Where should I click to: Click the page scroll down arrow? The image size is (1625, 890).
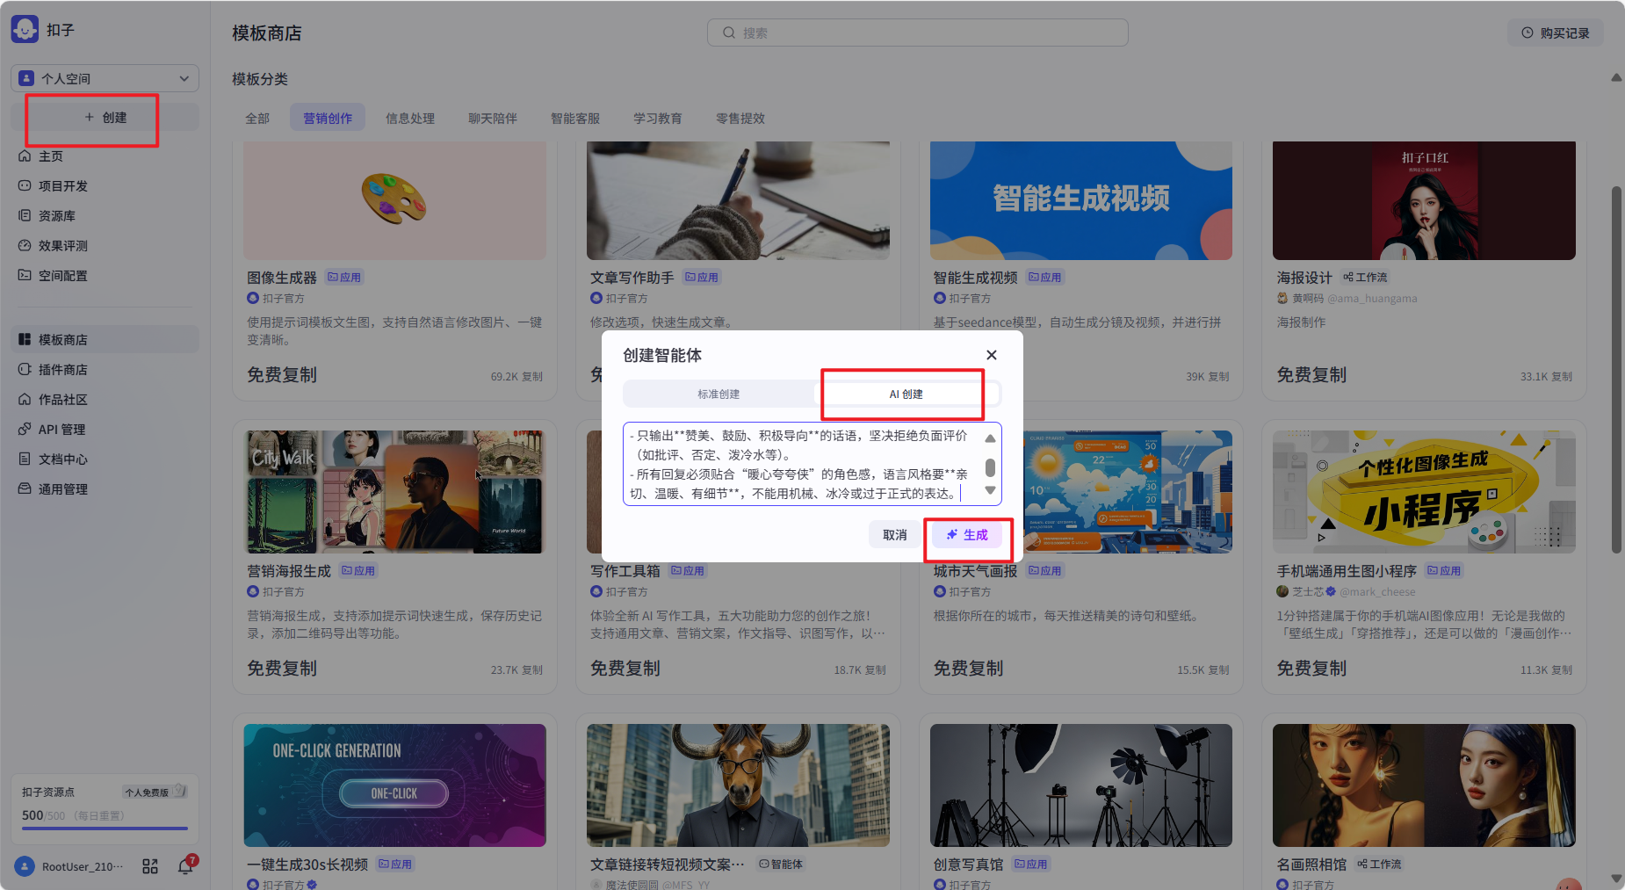tap(1616, 879)
